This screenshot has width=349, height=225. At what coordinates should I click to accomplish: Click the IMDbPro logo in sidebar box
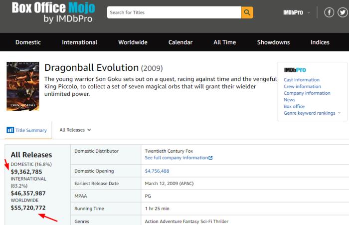click(x=295, y=70)
